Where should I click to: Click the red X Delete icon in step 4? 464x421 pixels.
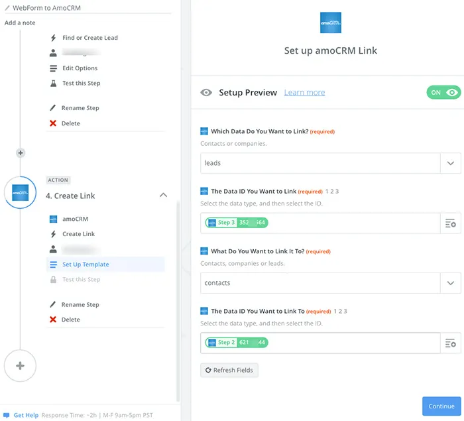tap(53, 320)
